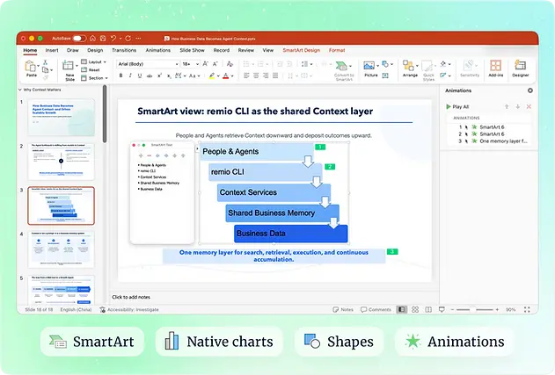
Task: Open the Transitions tab
Action: click(124, 50)
